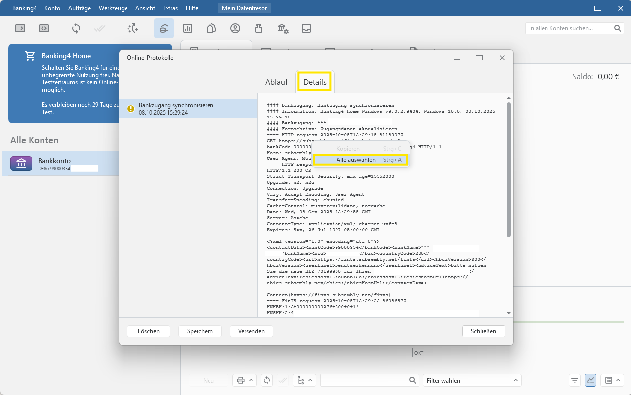631x395 pixels.
Task: Click the synchronize icon in the top toolbar
Action: (x=76, y=28)
